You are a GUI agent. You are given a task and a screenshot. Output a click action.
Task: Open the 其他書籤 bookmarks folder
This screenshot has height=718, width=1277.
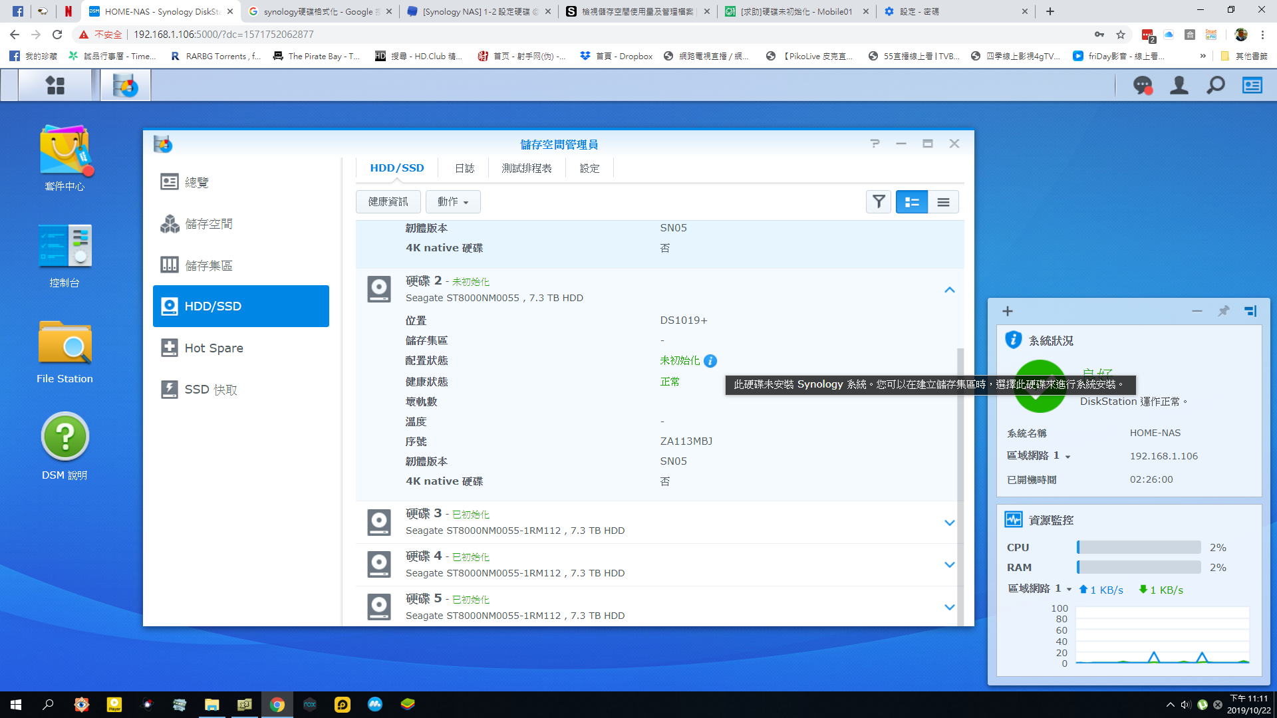point(1244,57)
